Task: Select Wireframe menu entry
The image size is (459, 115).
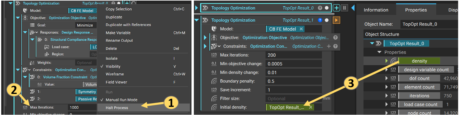Action: [114, 74]
